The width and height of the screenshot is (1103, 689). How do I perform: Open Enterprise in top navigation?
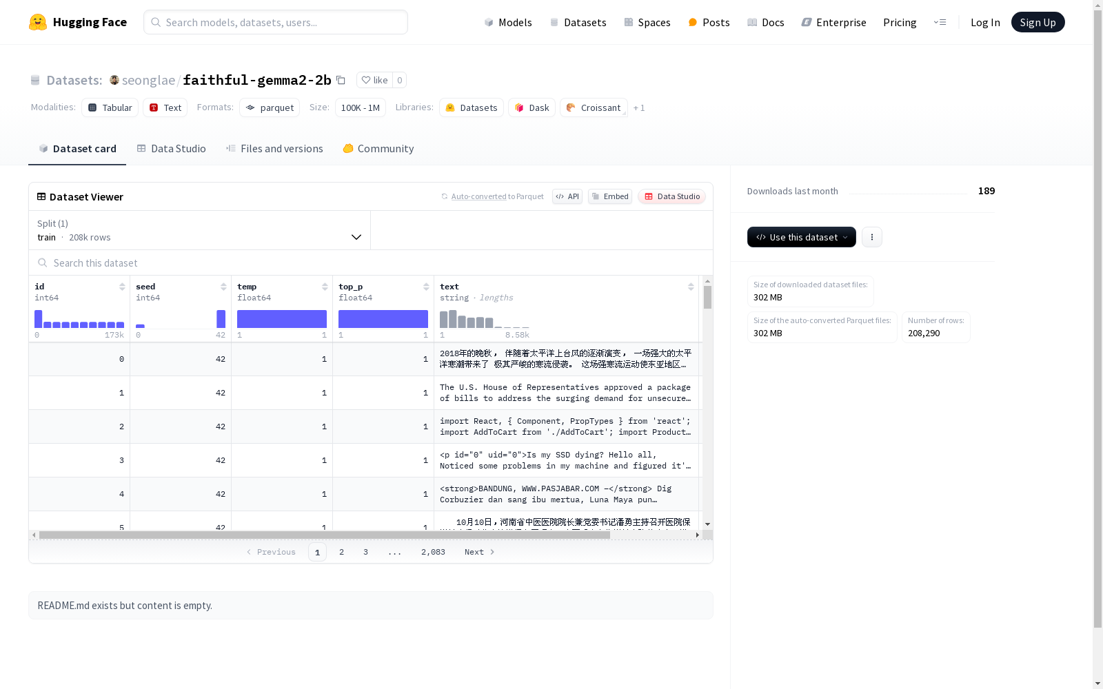coord(834,22)
